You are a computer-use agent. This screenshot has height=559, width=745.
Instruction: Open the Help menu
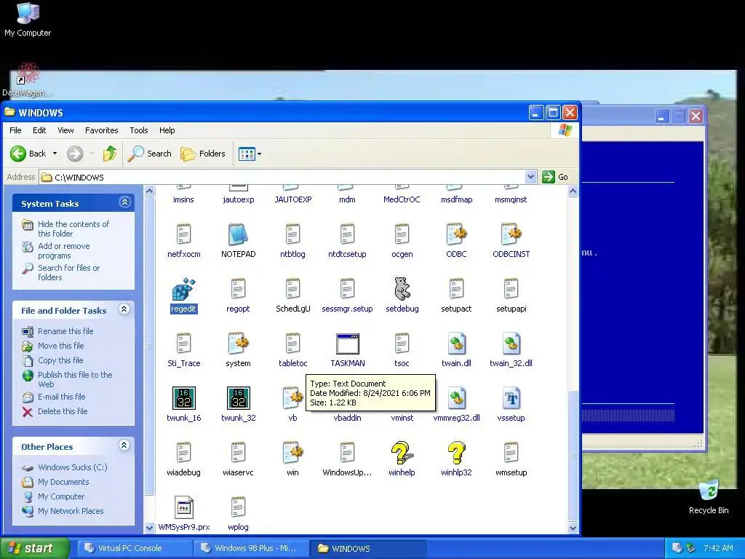[167, 130]
